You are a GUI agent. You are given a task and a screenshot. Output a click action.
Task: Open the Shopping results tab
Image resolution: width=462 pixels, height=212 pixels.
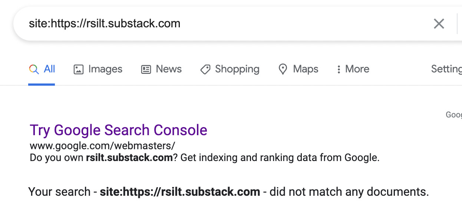(x=237, y=69)
